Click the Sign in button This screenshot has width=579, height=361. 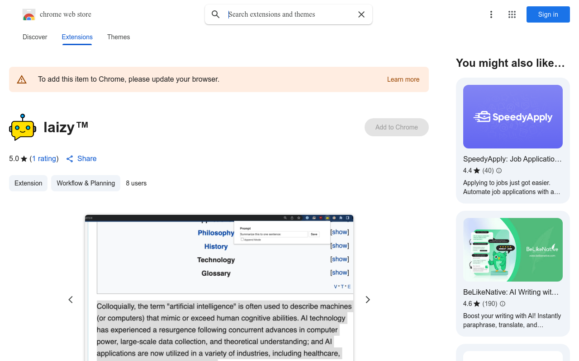pyautogui.click(x=548, y=14)
